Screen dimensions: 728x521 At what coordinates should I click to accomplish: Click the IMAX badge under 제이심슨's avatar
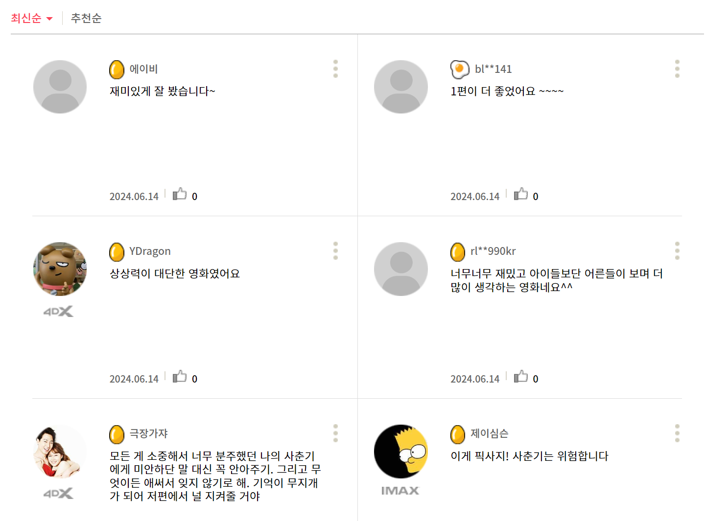click(x=400, y=491)
